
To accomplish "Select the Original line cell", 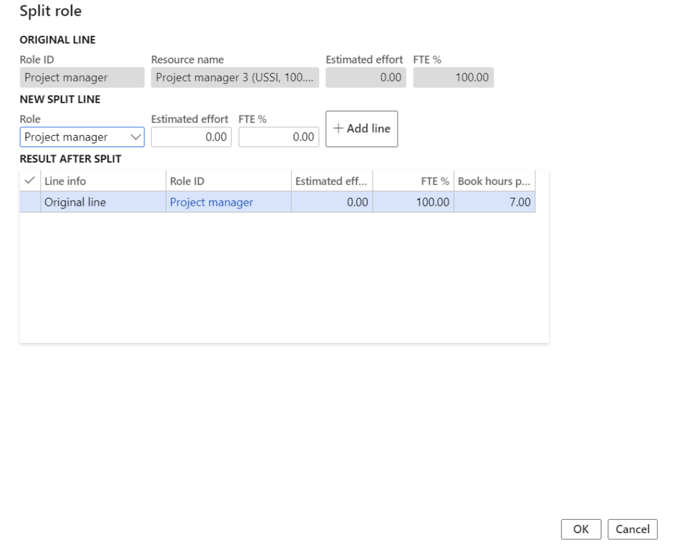I will 103,202.
